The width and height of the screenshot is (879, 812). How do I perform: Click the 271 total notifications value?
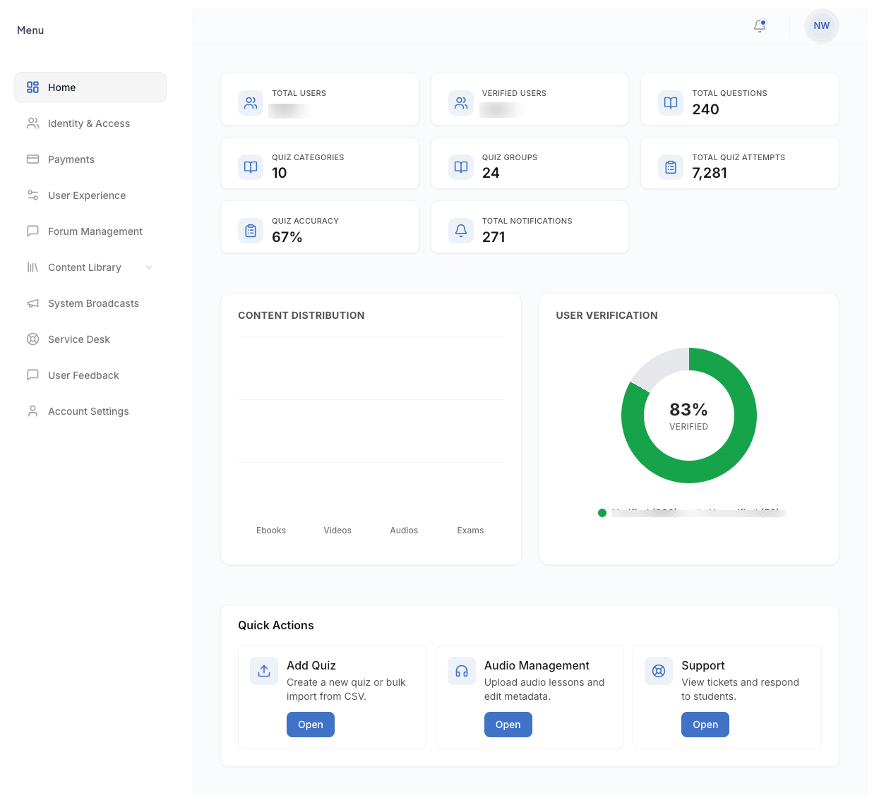pos(494,237)
